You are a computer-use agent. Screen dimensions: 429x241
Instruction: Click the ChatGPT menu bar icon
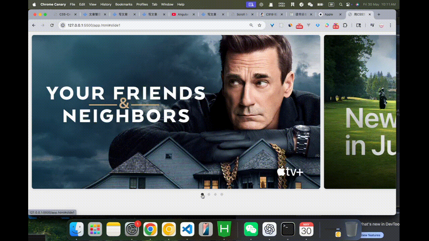[261, 4]
